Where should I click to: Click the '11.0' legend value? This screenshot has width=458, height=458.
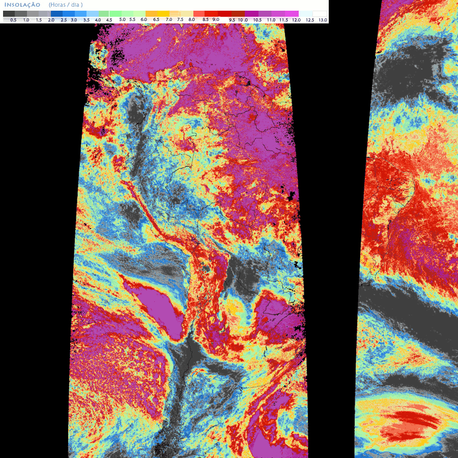pyautogui.click(x=271, y=20)
